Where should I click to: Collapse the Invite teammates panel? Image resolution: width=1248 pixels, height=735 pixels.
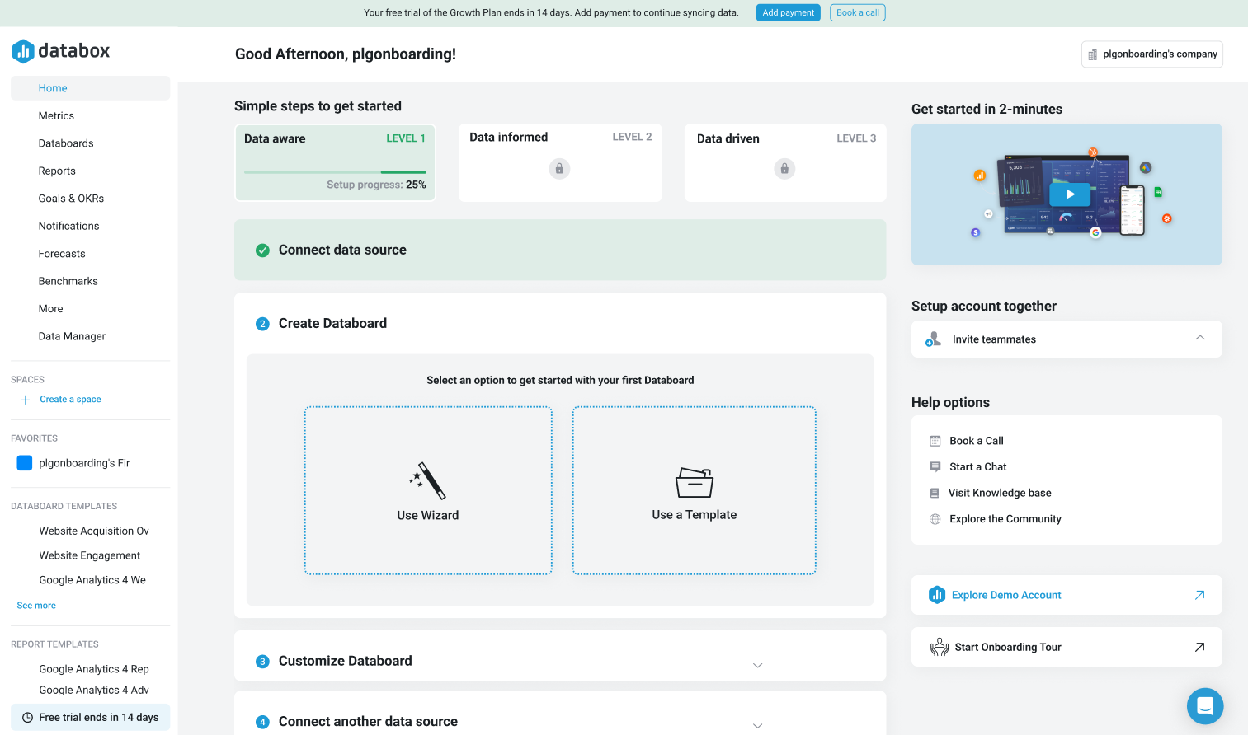(x=1200, y=338)
